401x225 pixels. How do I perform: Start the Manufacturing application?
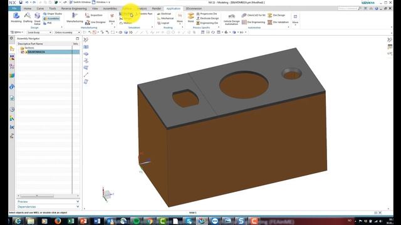point(75,18)
